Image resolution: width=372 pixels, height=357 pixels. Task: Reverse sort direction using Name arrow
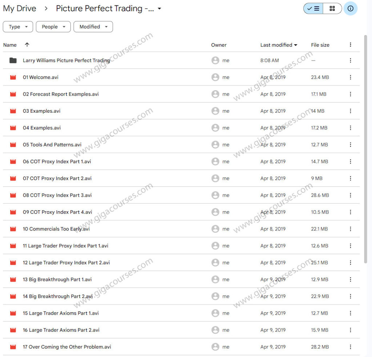click(27, 45)
